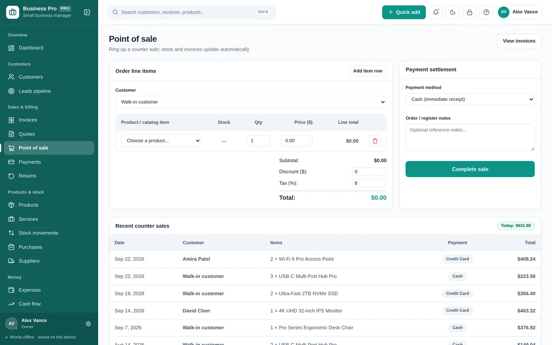
Task: Click the lock screen icon
Action: pyautogui.click(x=470, y=12)
